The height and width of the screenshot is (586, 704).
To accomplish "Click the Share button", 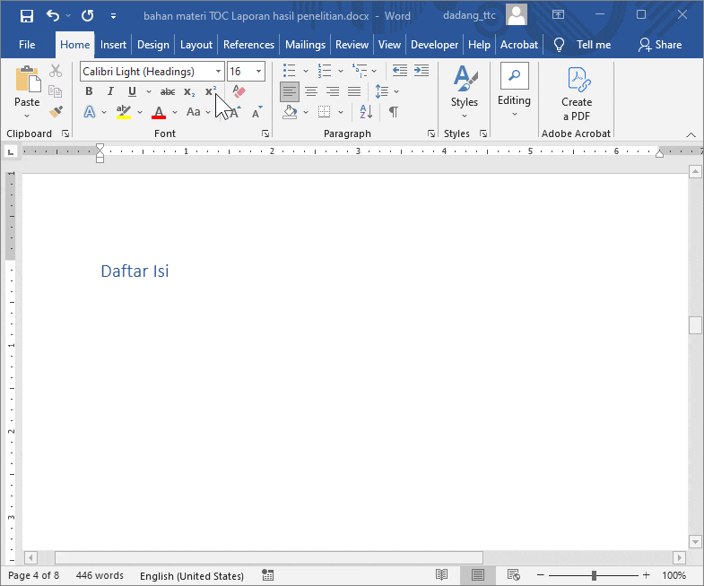I will coord(660,45).
